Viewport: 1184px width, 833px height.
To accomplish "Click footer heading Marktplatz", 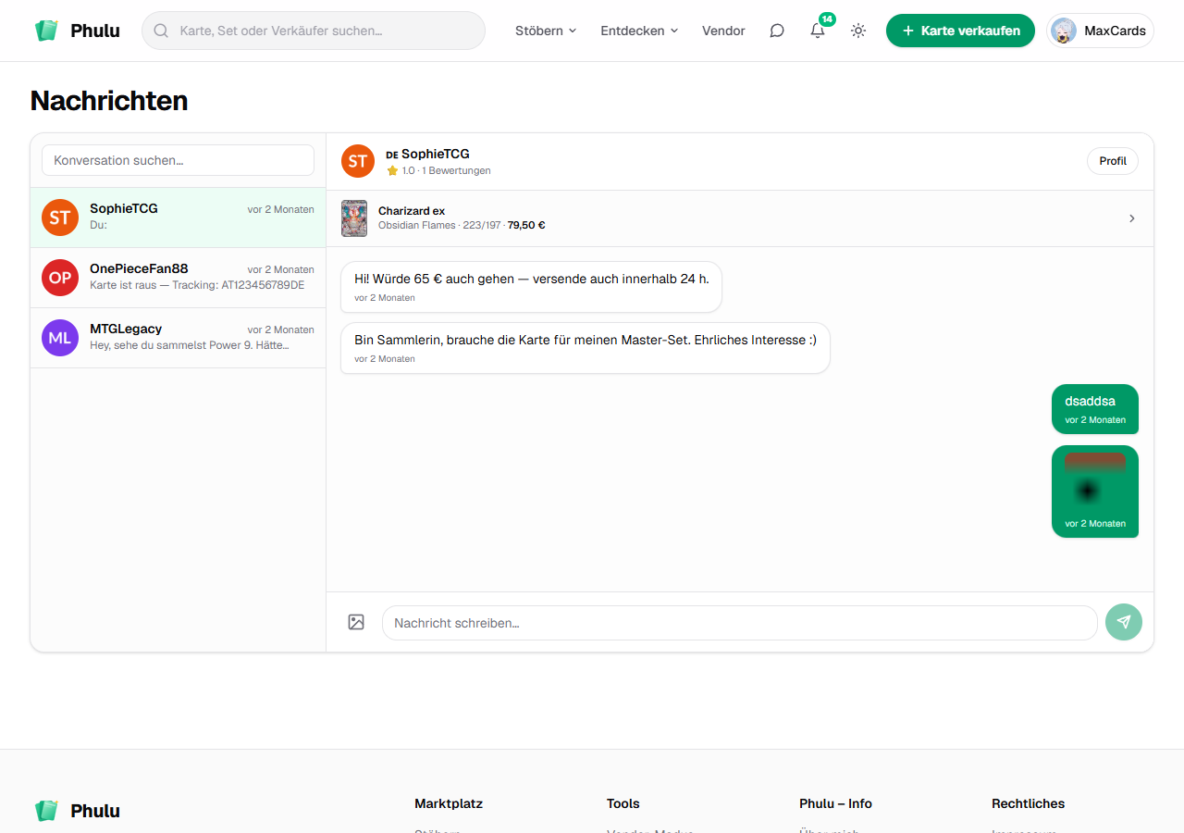I will click(x=449, y=803).
